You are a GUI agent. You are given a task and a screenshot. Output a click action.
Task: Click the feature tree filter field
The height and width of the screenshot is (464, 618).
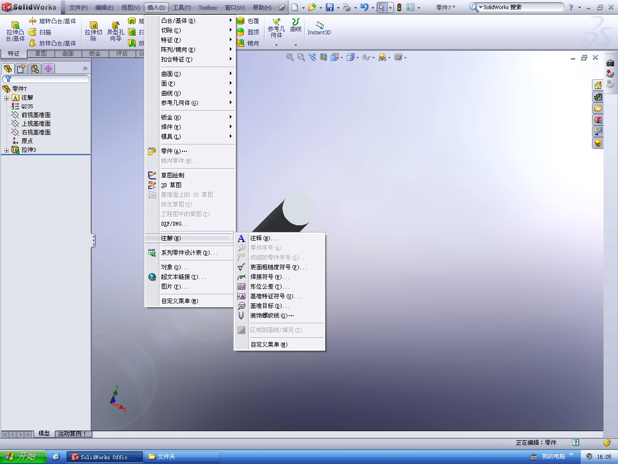point(46,79)
